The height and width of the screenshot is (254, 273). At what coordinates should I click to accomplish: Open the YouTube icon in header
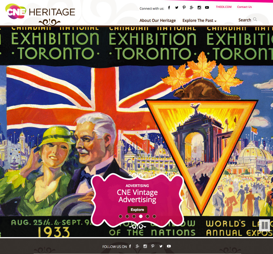click(207, 8)
